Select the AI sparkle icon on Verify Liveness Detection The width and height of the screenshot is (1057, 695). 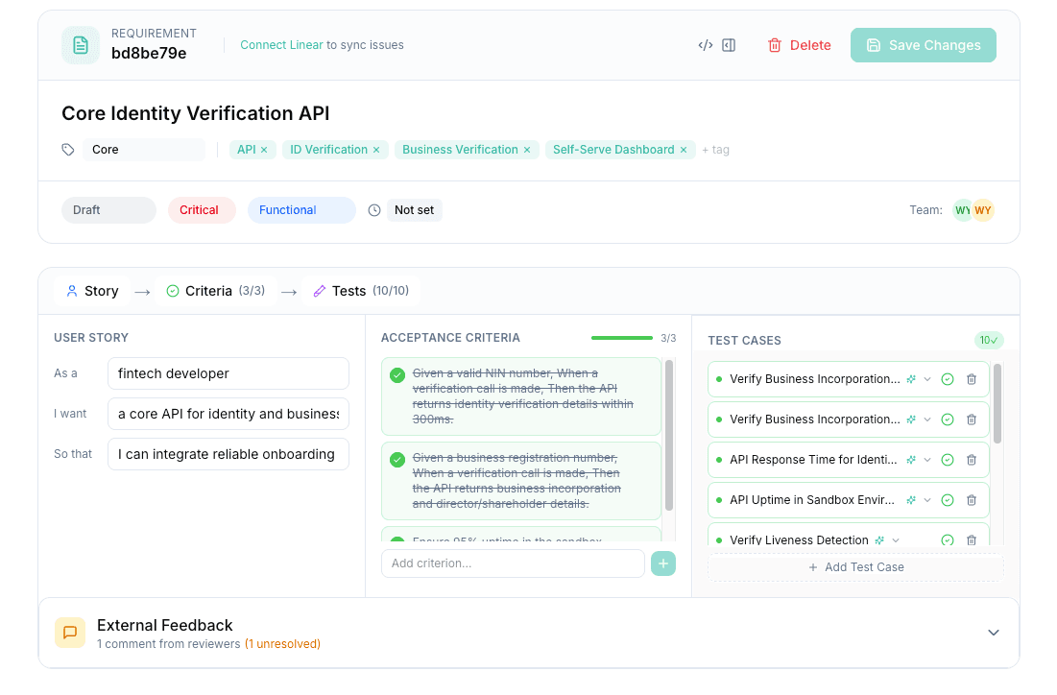coord(878,539)
